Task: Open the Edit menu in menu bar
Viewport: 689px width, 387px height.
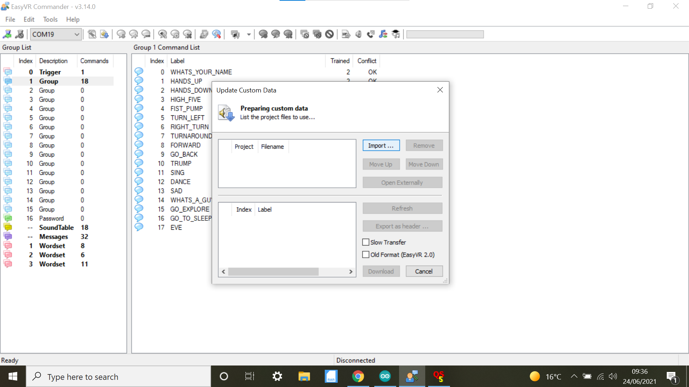Action: click(x=29, y=19)
